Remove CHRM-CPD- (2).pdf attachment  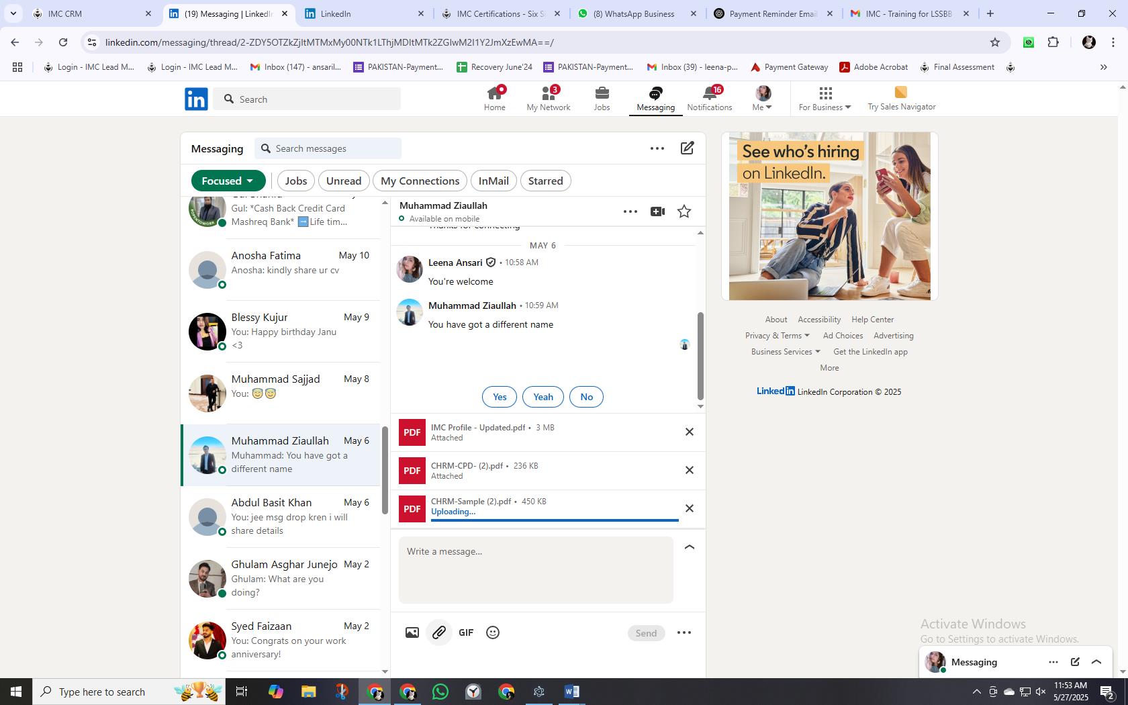tap(689, 470)
